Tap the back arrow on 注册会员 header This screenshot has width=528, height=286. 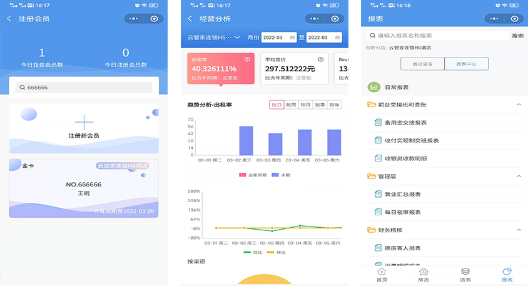pyautogui.click(x=9, y=19)
